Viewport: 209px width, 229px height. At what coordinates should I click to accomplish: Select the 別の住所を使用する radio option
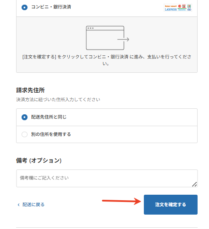(25, 134)
